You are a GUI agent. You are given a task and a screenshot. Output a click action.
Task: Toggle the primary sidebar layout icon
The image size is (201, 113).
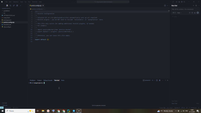click(x=177, y=2)
